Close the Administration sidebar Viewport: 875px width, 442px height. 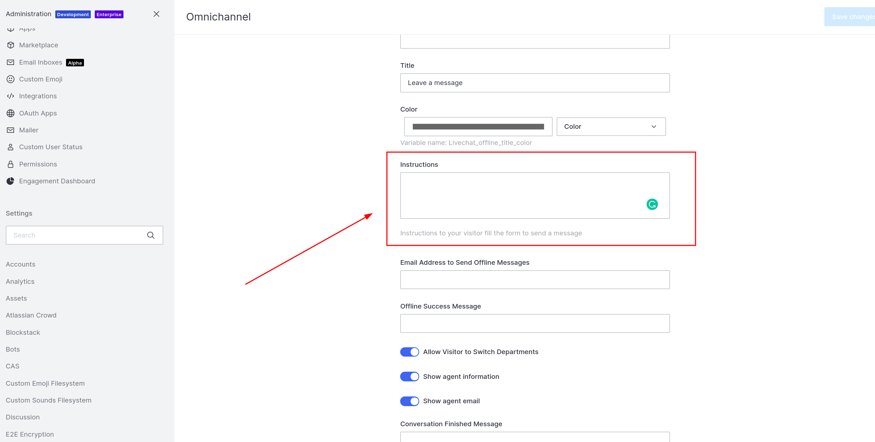156,14
